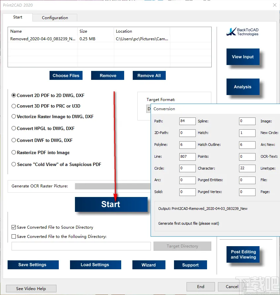This screenshot has height=295, width=280.
Task: Click the Purged Vertex count field
Action: tap(247, 192)
